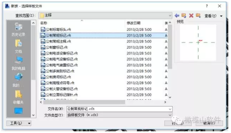Select 公制电气装置标记.rft file
The width and height of the screenshot is (231, 133).
pos(104,65)
